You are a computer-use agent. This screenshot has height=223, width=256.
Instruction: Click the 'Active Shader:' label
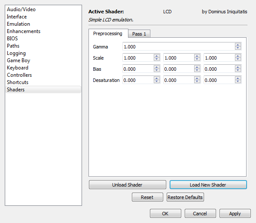[106, 12]
